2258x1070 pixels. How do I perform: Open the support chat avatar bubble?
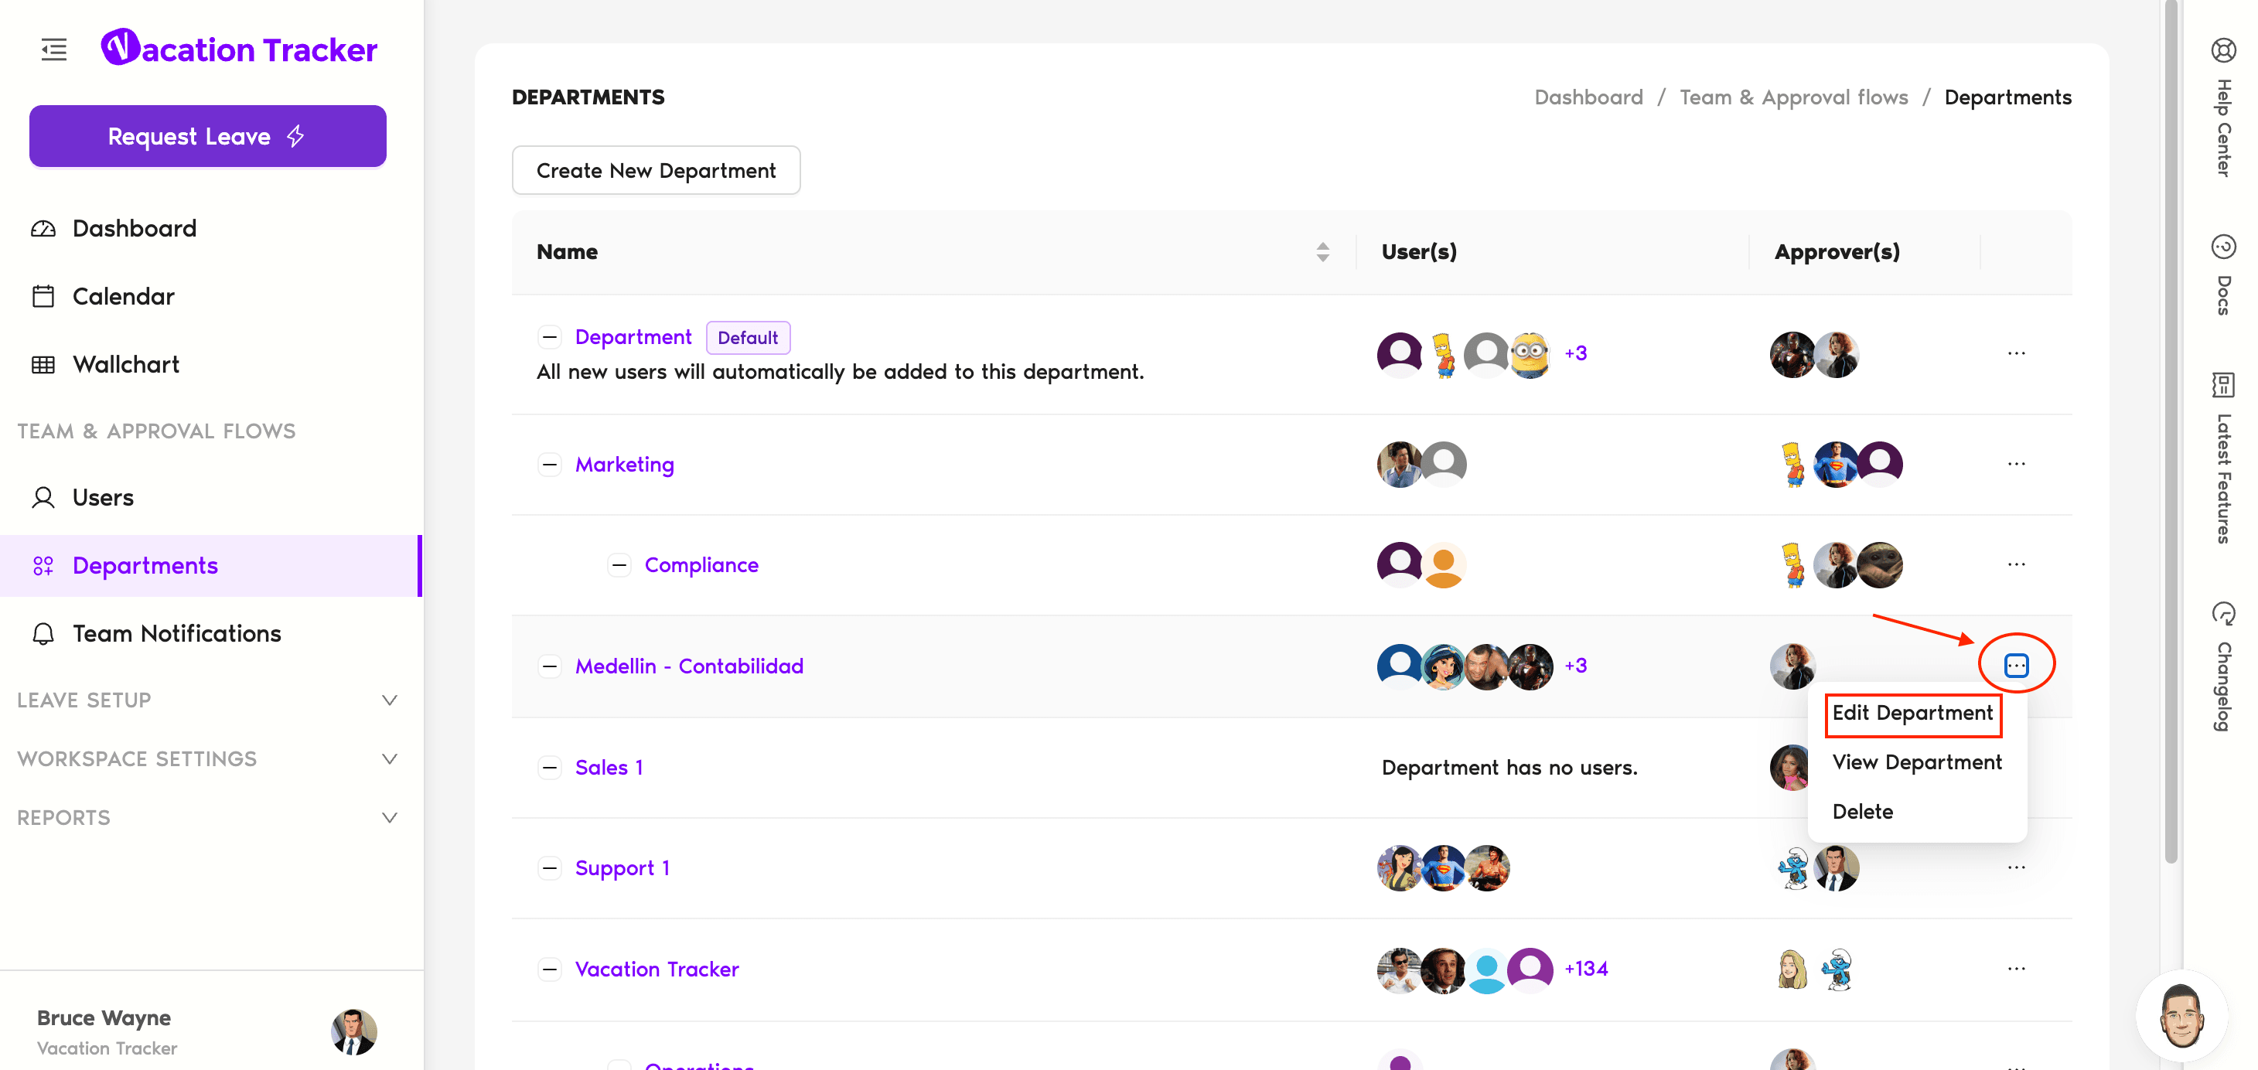click(x=2180, y=1016)
